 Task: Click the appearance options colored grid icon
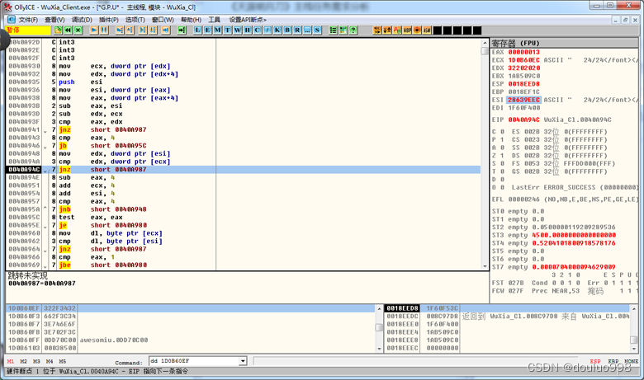[x=343, y=30]
